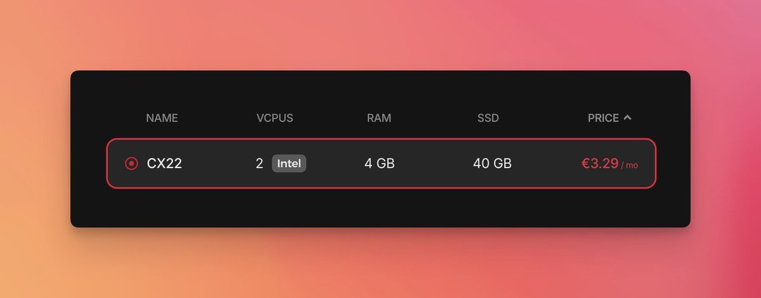Select the CX22 radio button

(x=131, y=164)
